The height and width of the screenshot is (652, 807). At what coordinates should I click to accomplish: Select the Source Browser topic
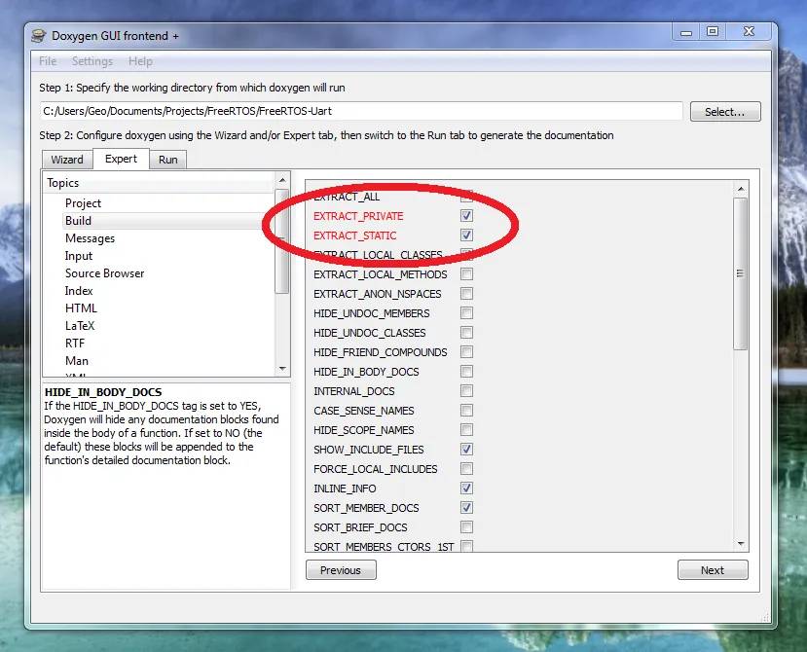(104, 273)
